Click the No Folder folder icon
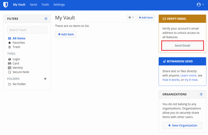The width and height of the screenshot is (208, 135). [10, 84]
